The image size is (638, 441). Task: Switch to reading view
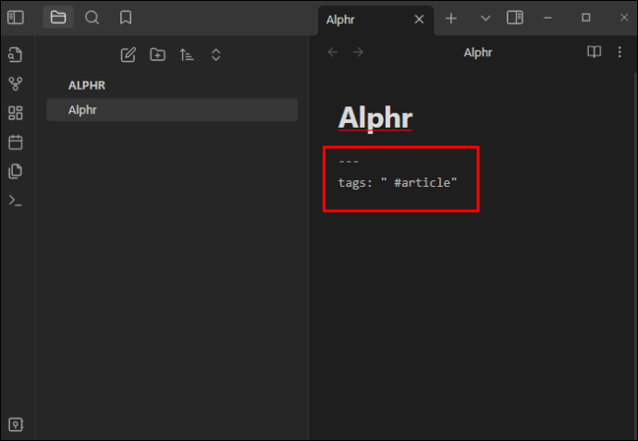[x=595, y=52]
